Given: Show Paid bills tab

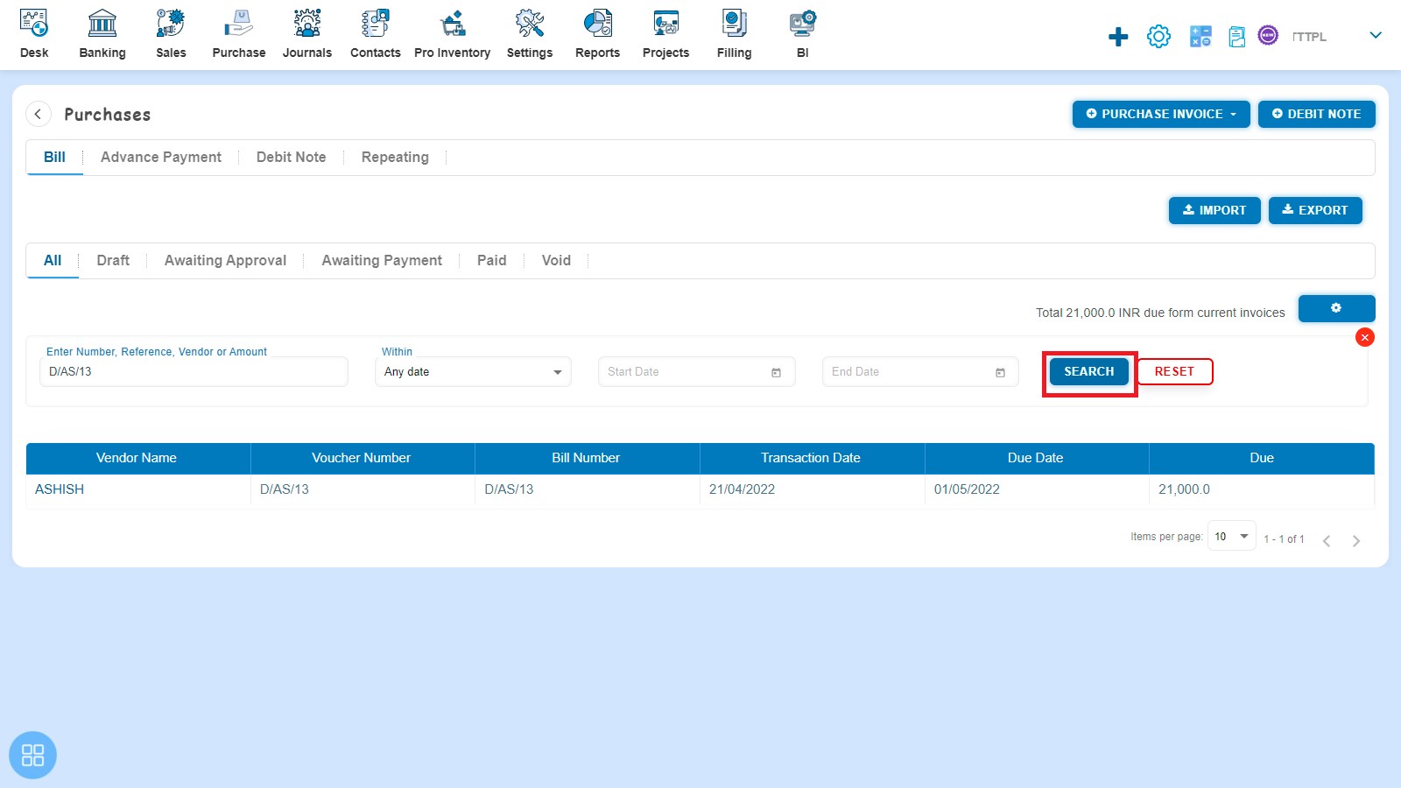Looking at the screenshot, I should 491,261.
